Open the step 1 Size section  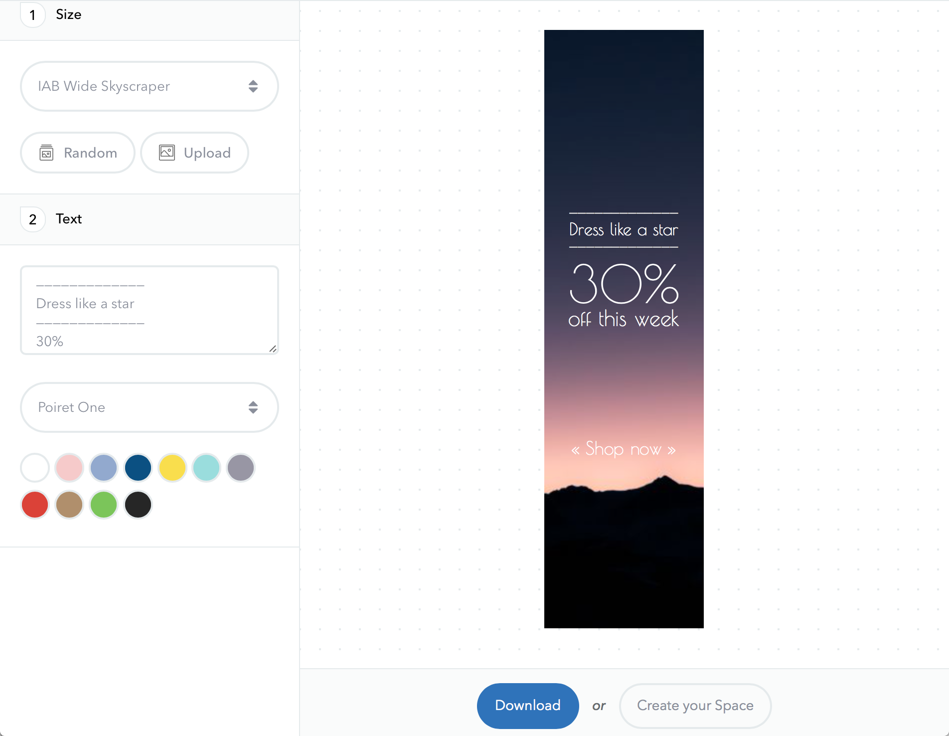pos(150,15)
